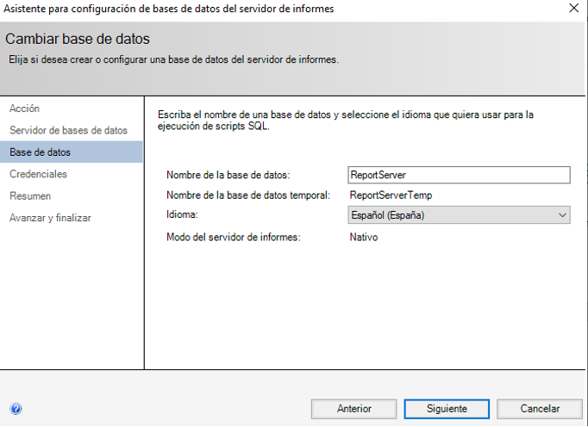Open the Credenciales step in sidebar

(x=38, y=174)
